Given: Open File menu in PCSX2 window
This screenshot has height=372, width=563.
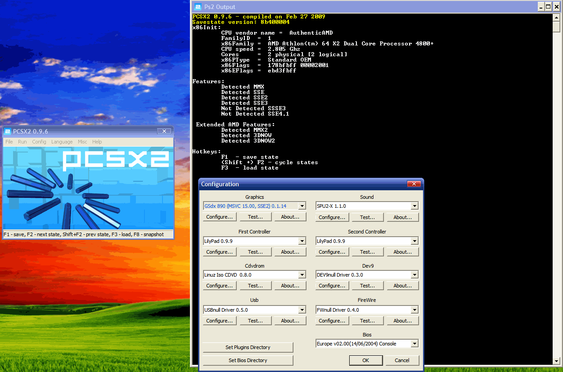Looking at the screenshot, I should [9, 142].
